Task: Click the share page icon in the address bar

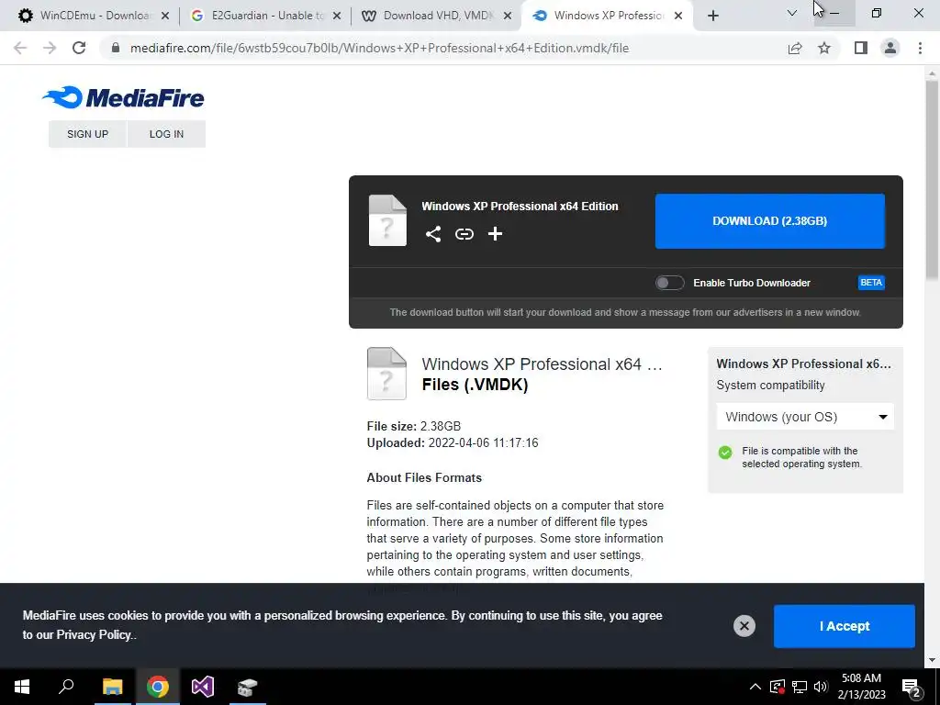Action: click(795, 48)
